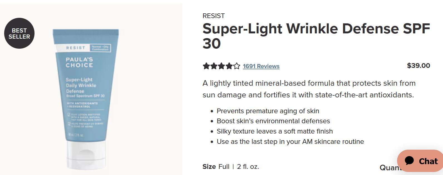
Task: Click the Chat button label
Action: coord(428,161)
